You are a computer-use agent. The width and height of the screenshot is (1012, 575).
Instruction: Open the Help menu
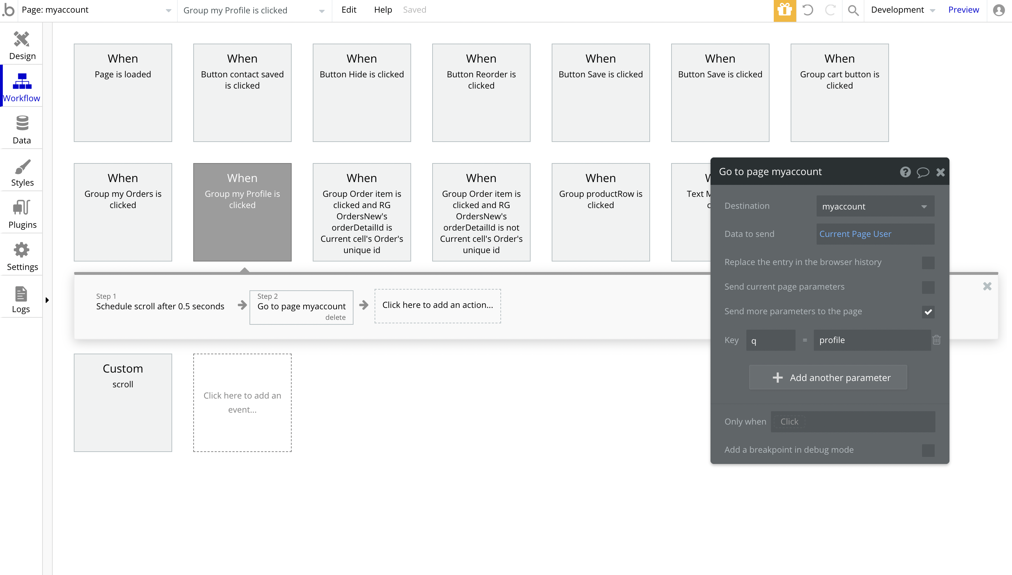[382, 10]
